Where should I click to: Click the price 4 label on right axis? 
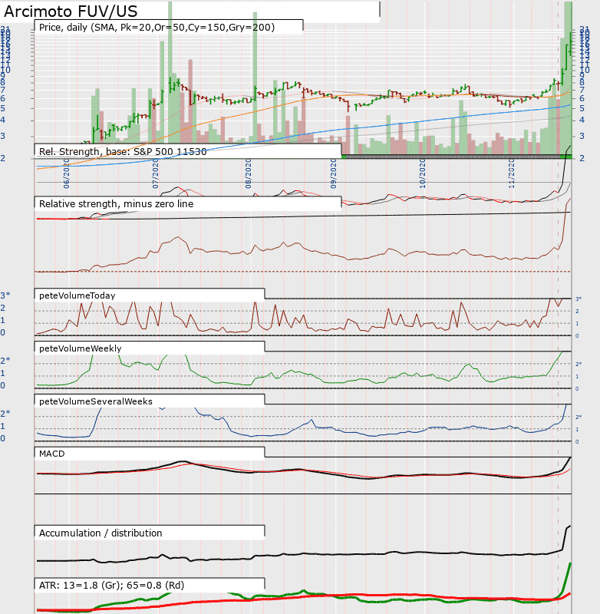pyautogui.click(x=582, y=120)
